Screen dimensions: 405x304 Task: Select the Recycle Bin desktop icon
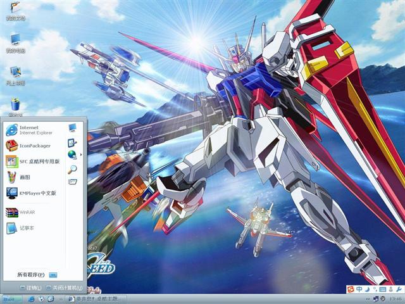(x=15, y=107)
